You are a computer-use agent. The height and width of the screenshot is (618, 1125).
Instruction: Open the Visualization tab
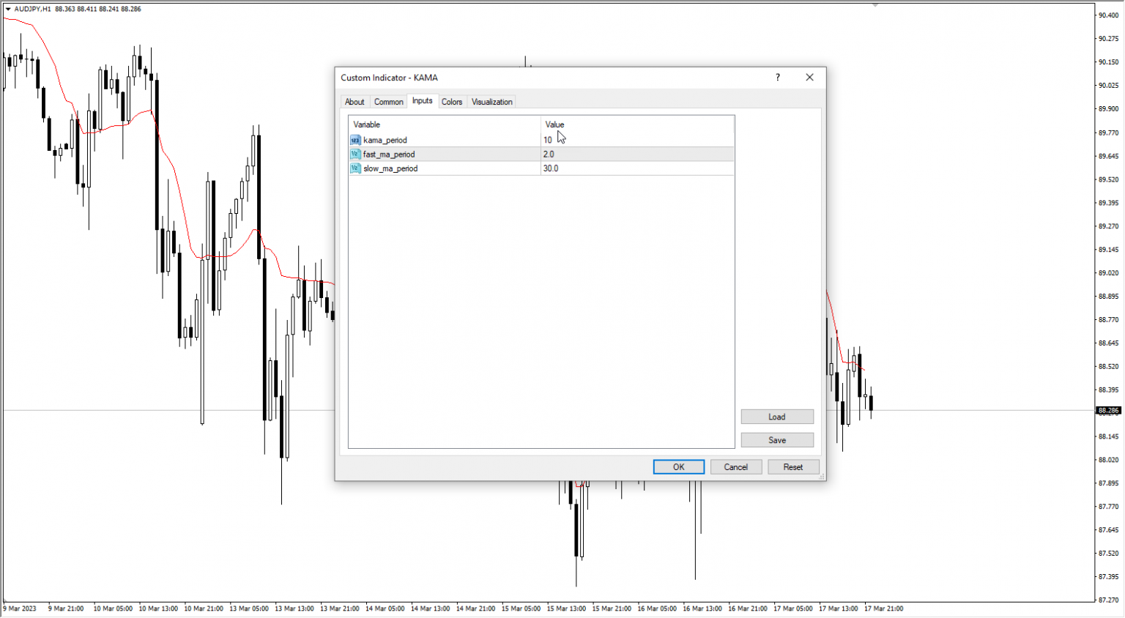[491, 102]
